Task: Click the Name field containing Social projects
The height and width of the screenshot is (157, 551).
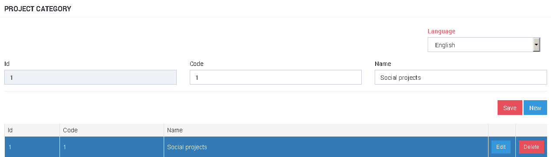Action: (461, 78)
